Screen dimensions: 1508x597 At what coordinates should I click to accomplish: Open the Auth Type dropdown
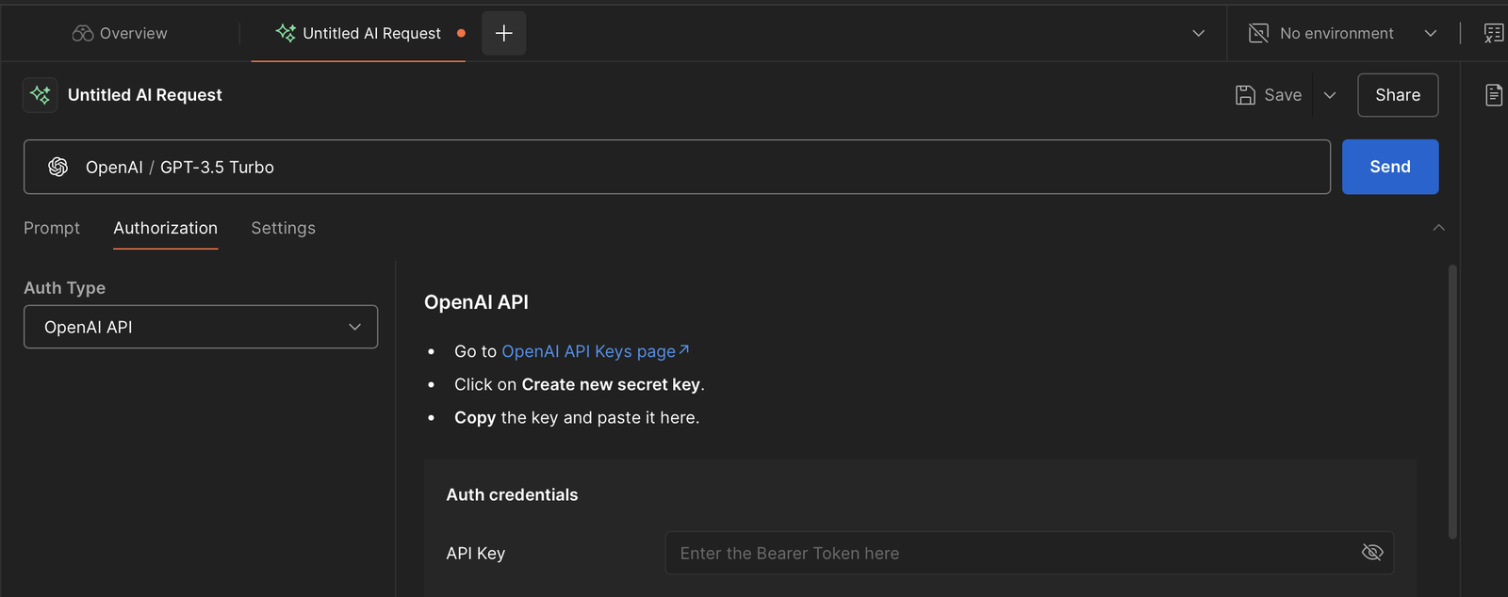pyautogui.click(x=201, y=327)
